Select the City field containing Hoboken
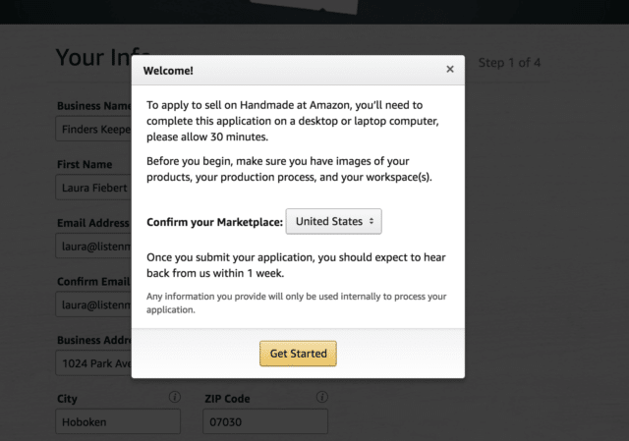629x441 pixels. [x=118, y=421]
